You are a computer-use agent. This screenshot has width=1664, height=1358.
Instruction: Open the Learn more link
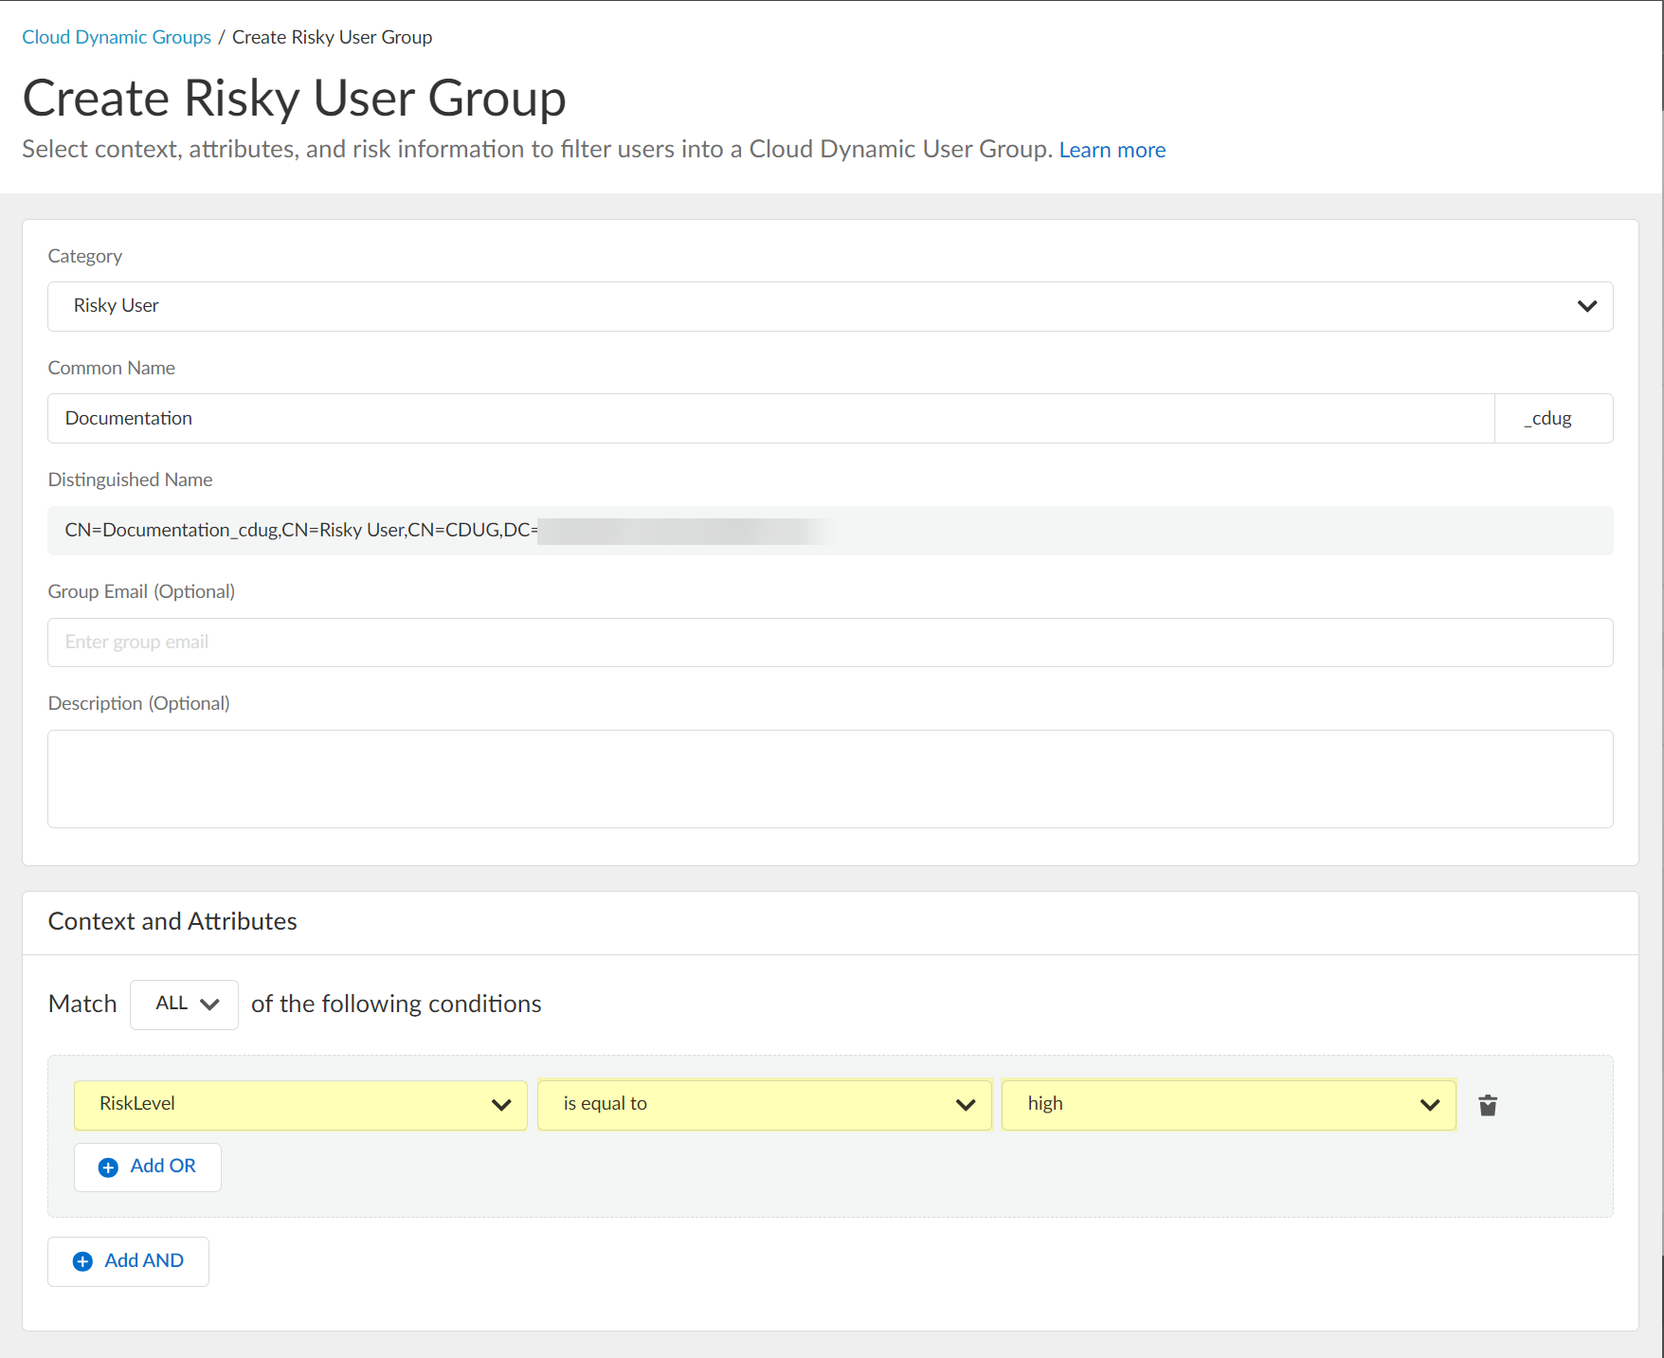point(1112,150)
